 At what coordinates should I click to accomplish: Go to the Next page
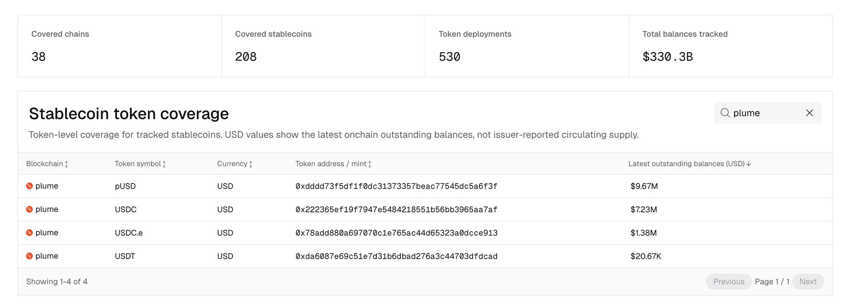[x=808, y=282]
